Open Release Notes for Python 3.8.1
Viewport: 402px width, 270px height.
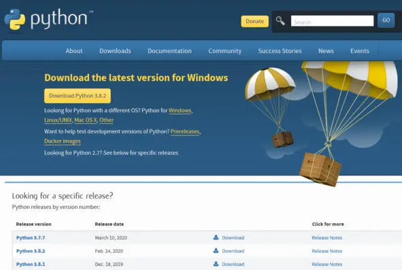click(327, 264)
